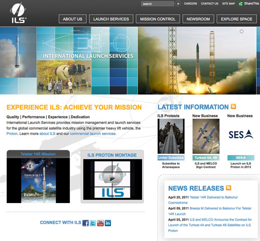Play the ILS Proton Montage video

click(x=112, y=179)
